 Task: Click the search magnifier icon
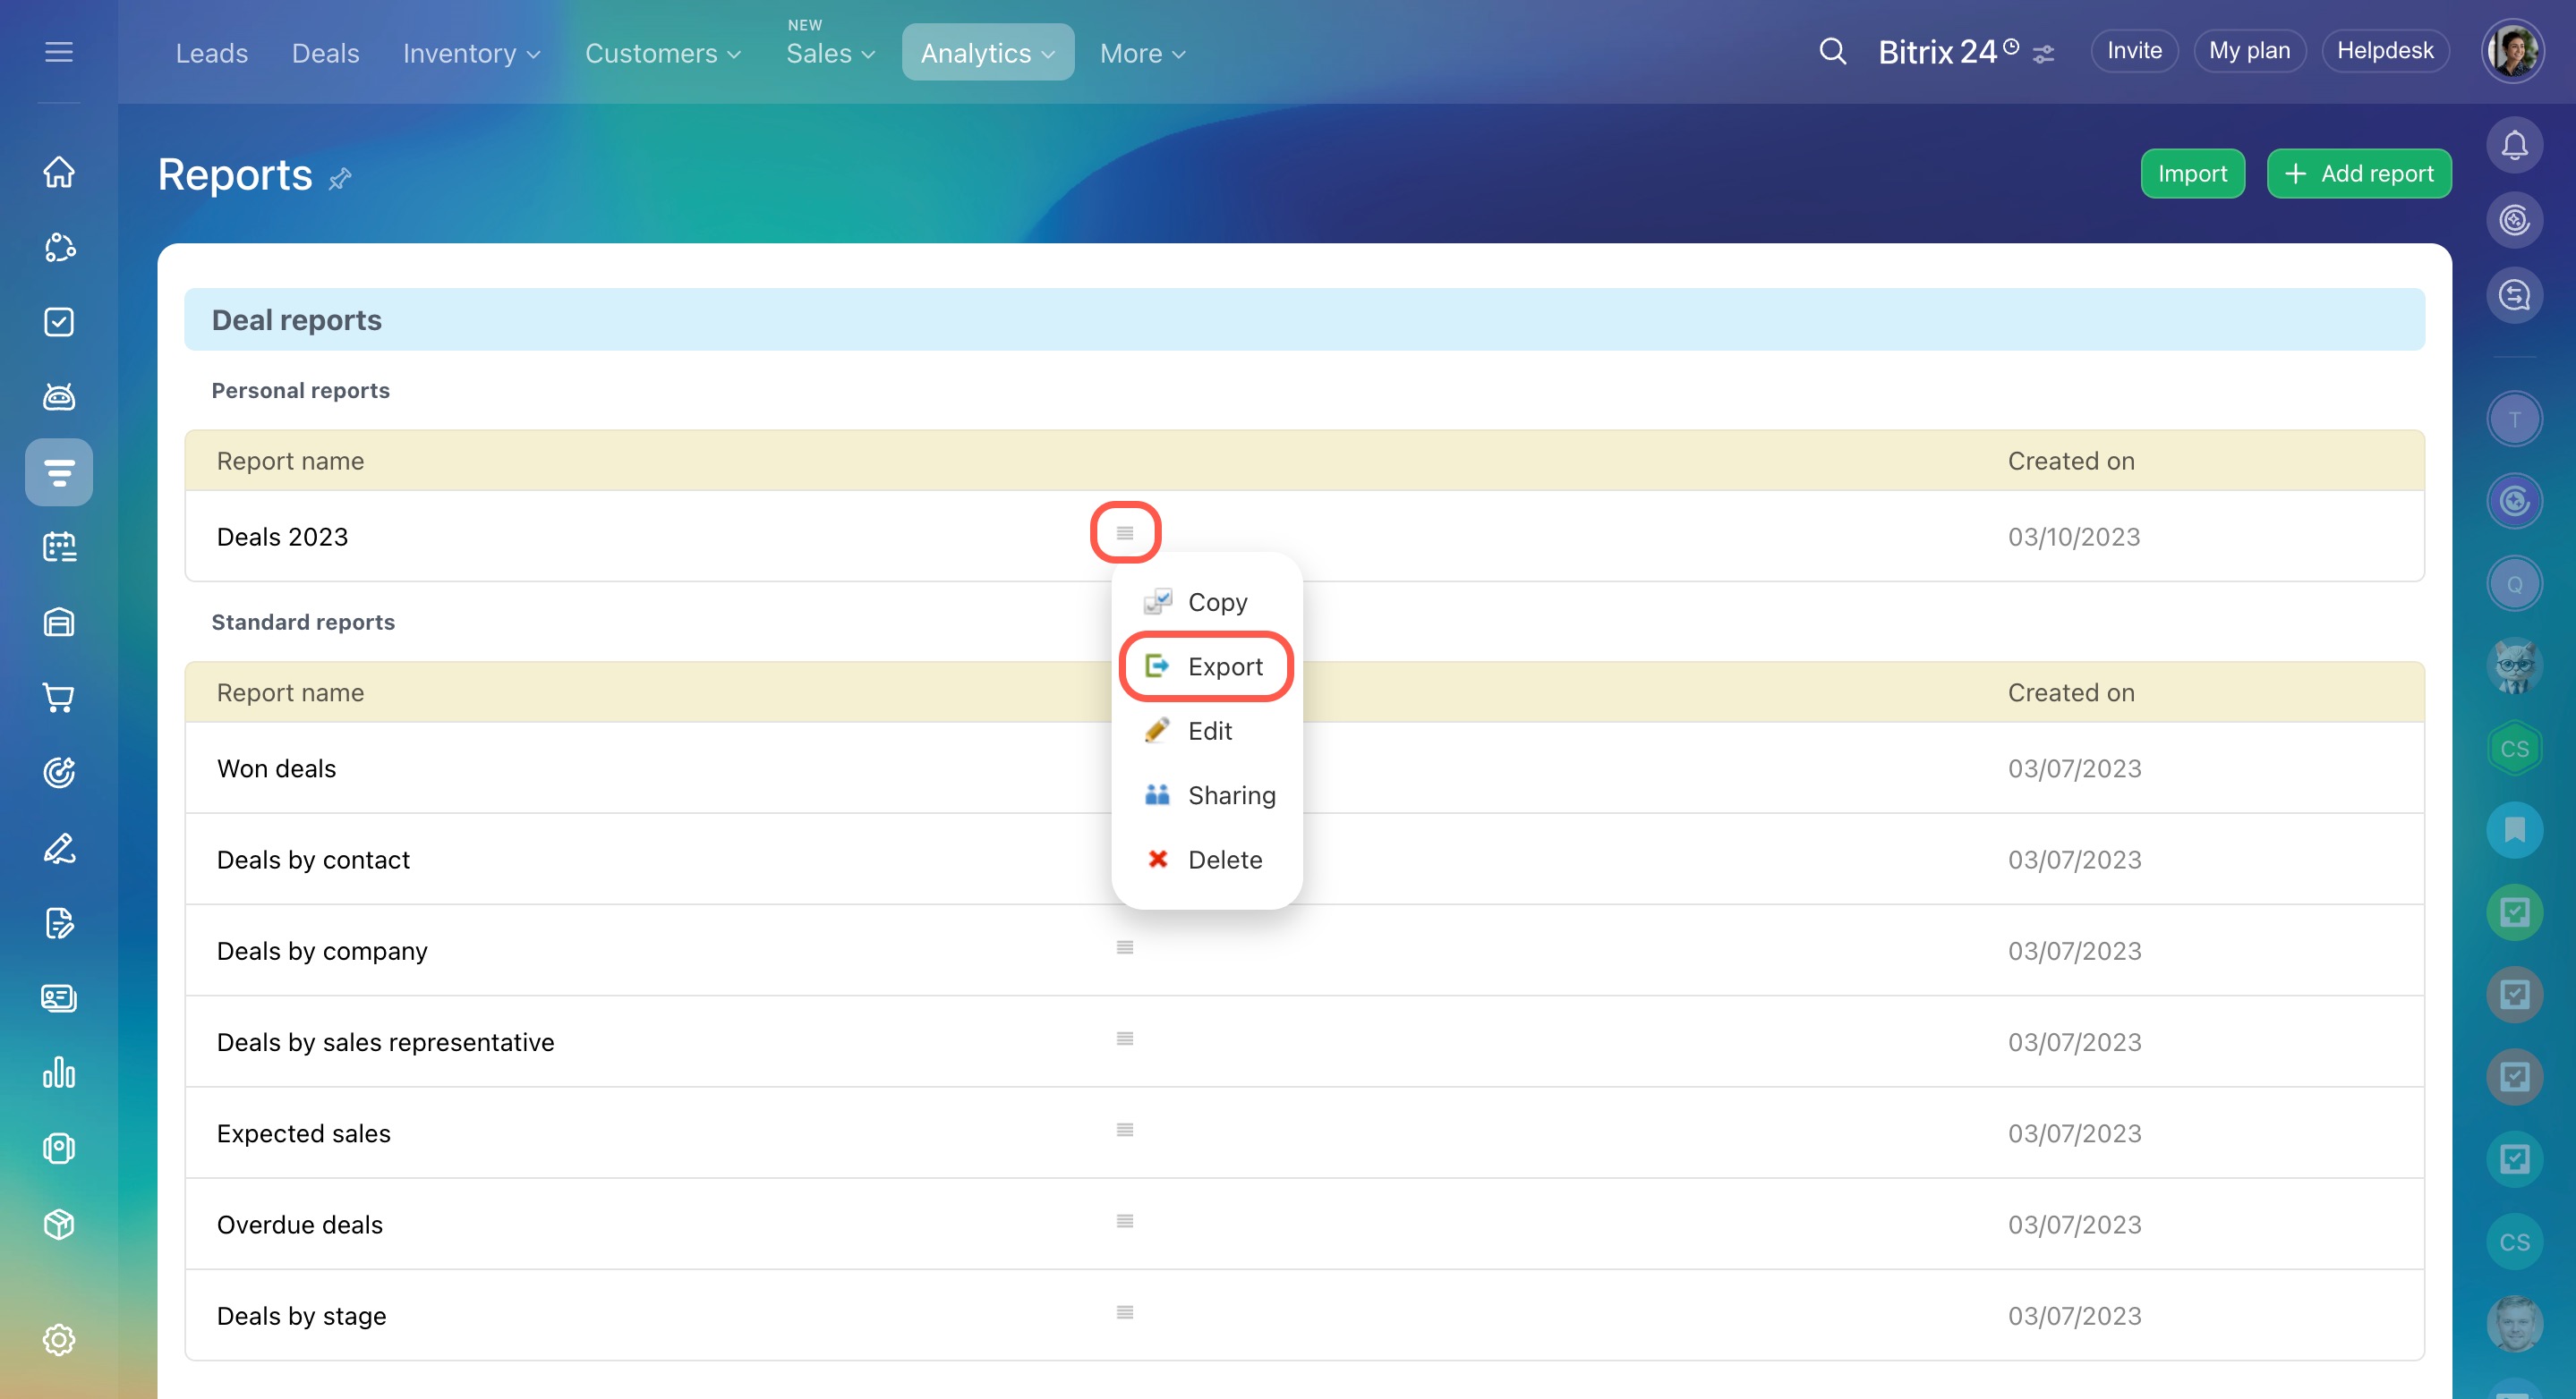pos(1832,51)
